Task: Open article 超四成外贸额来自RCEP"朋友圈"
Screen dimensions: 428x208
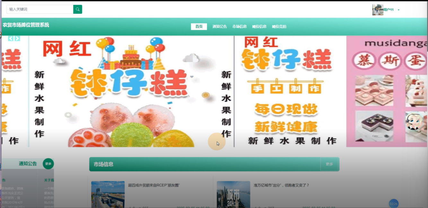Action: [154, 185]
